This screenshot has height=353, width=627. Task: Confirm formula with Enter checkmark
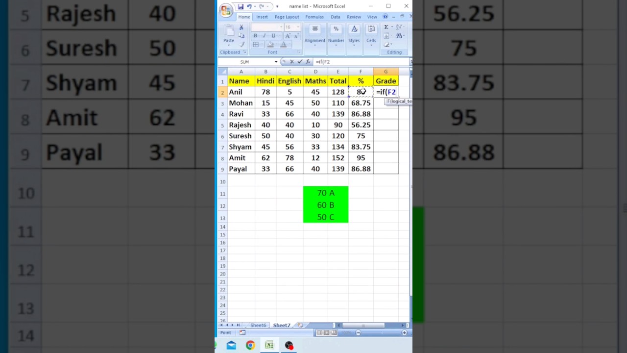[300, 62]
